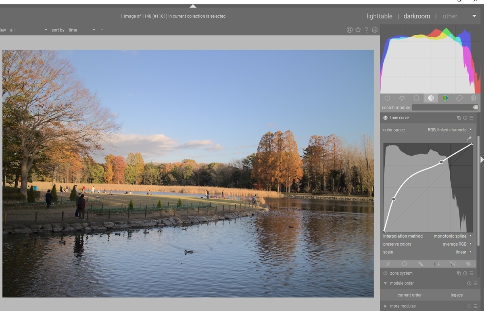Screen dimensions: 484x311
Task: Expand tone curve header by its name
Action: [399, 118]
